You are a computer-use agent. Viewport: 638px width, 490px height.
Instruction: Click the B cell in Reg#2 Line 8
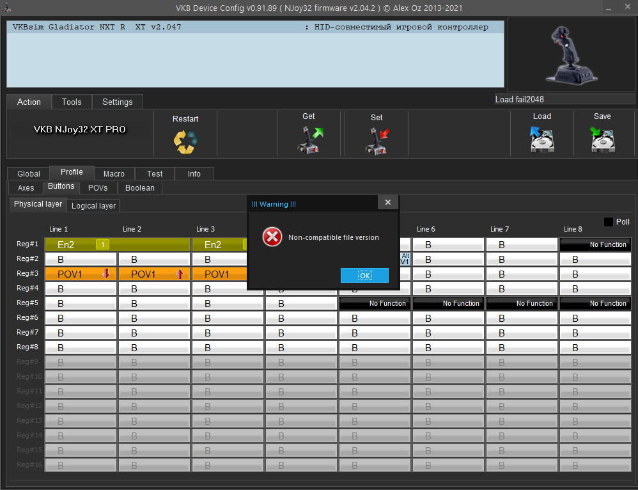596,260
